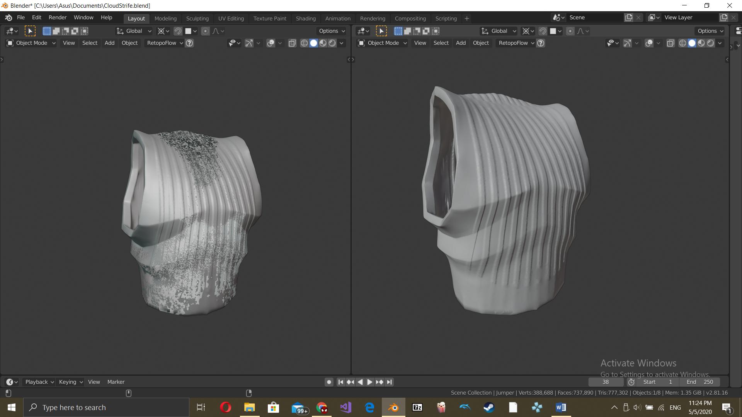742x417 pixels.
Task: Expand shading options arrow in right viewport
Action: 720,43
